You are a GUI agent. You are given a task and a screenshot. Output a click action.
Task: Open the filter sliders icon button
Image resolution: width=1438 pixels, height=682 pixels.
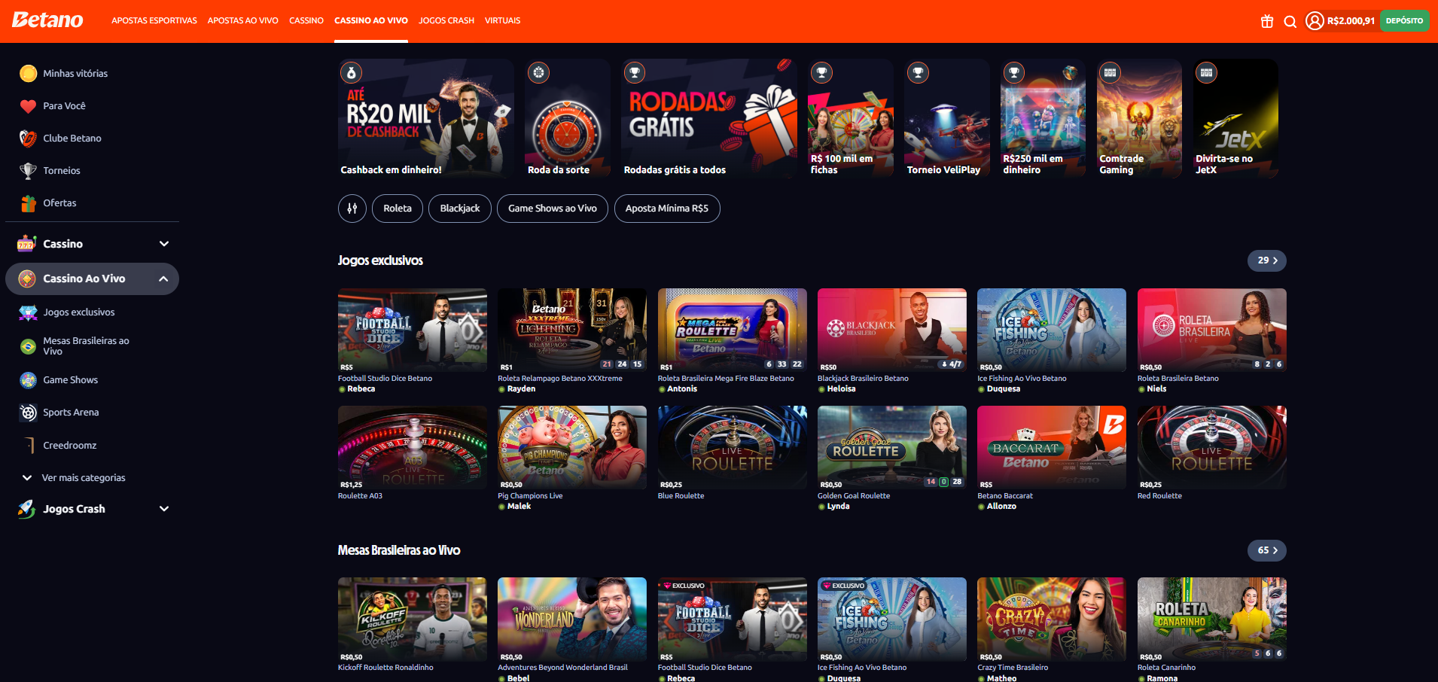352,209
